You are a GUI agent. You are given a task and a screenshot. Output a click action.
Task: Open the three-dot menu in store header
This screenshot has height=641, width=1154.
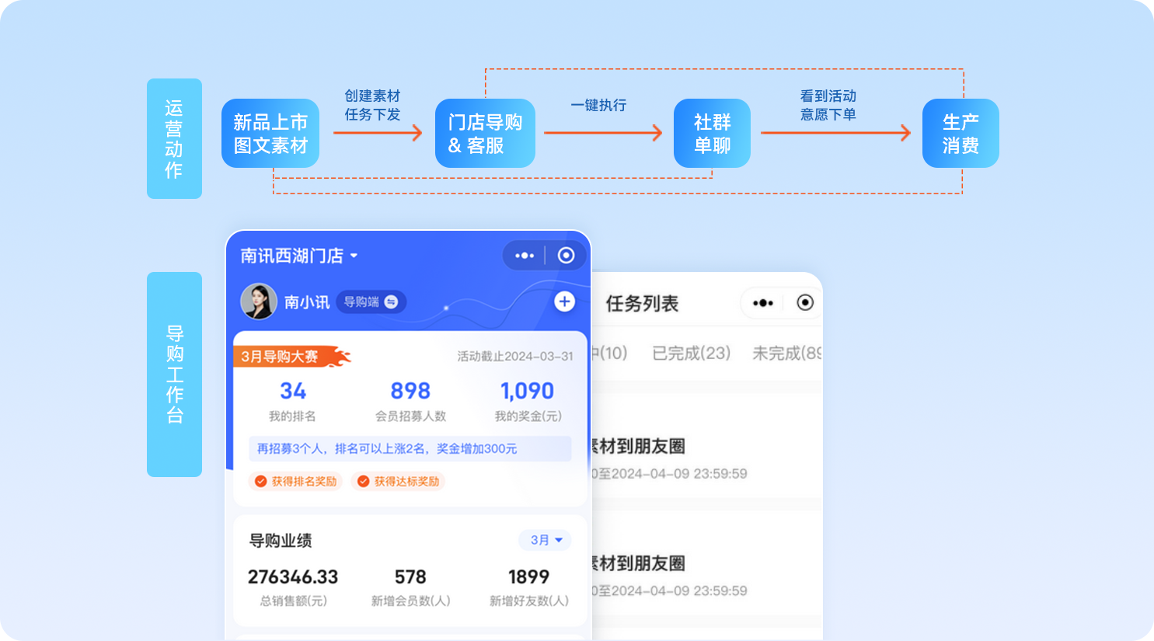point(525,256)
